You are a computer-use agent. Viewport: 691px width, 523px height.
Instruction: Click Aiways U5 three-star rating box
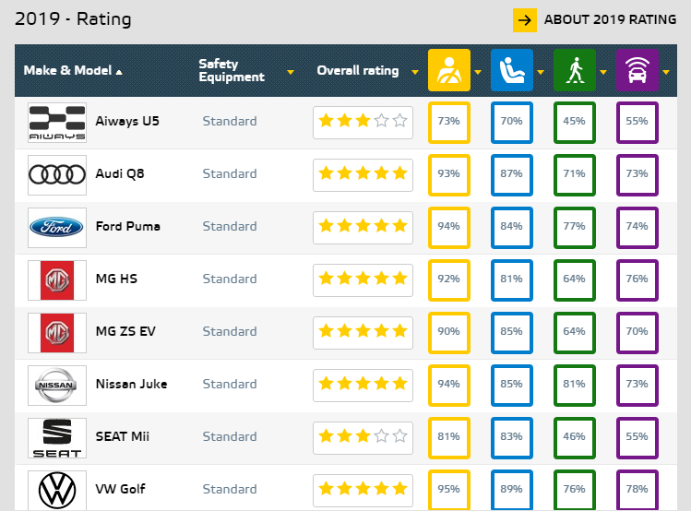click(x=363, y=123)
